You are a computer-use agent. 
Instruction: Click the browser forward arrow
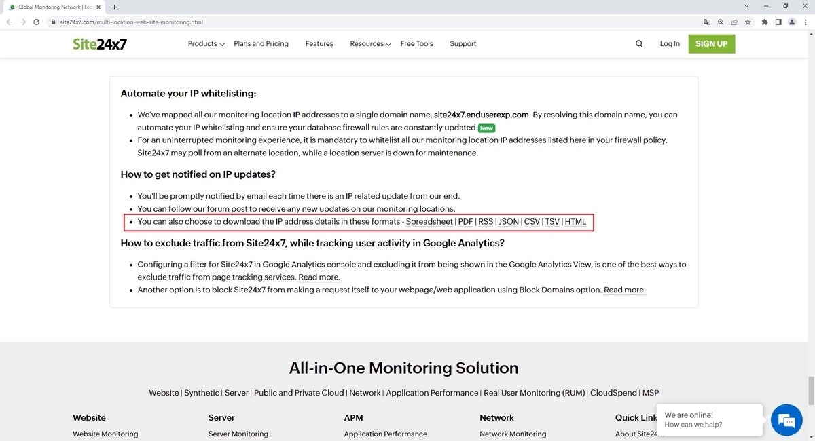point(24,22)
